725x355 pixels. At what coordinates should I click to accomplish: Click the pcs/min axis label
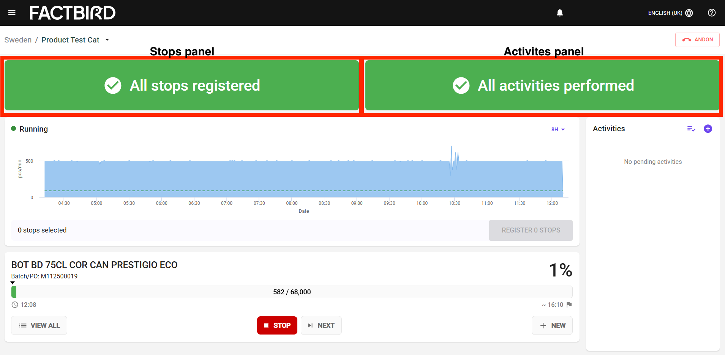tap(20, 169)
